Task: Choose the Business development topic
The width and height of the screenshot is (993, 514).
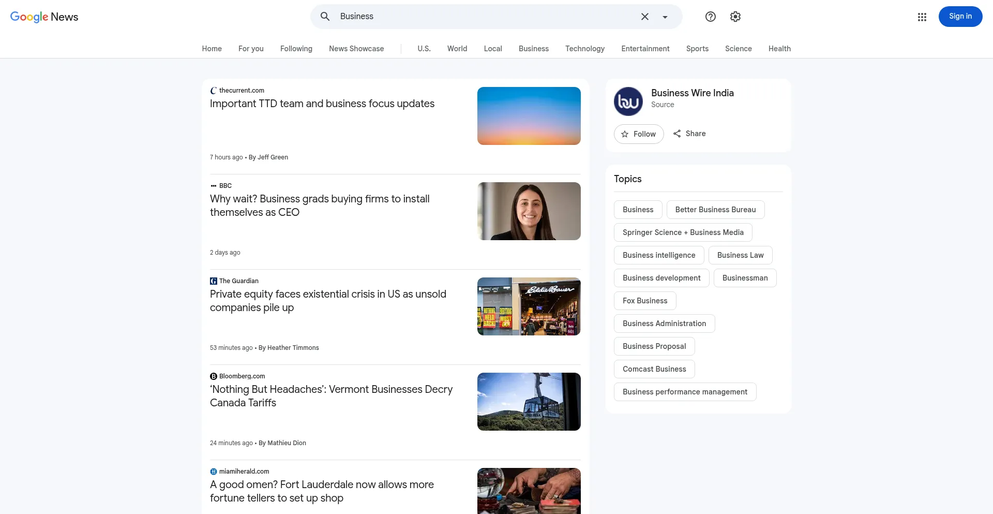Action: 661,278
